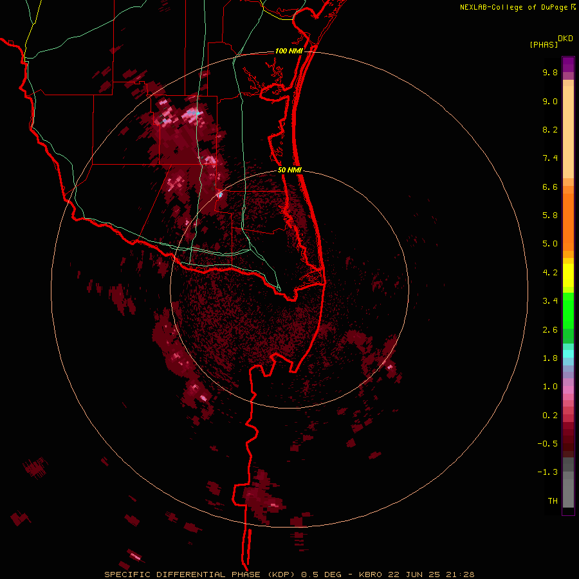Click the purple swatch atop the color bar
579x579 pixels.
[568, 64]
